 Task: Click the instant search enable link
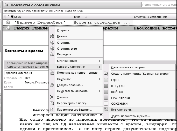43,11
